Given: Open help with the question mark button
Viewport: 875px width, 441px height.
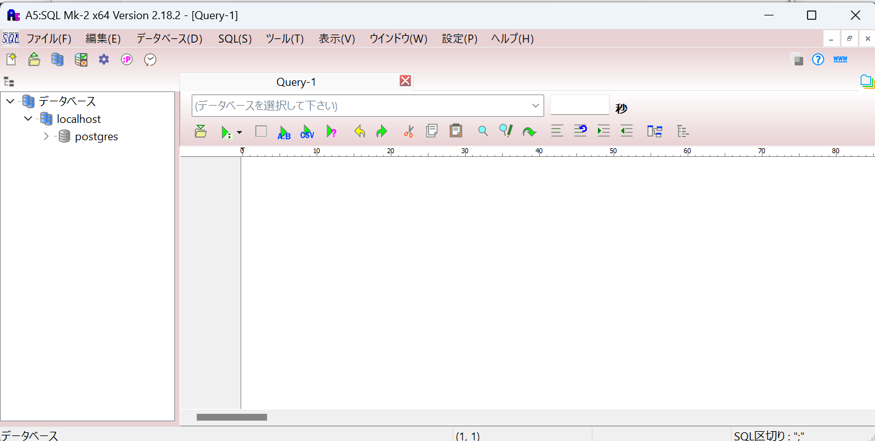Looking at the screenshot, I should 817,59.
